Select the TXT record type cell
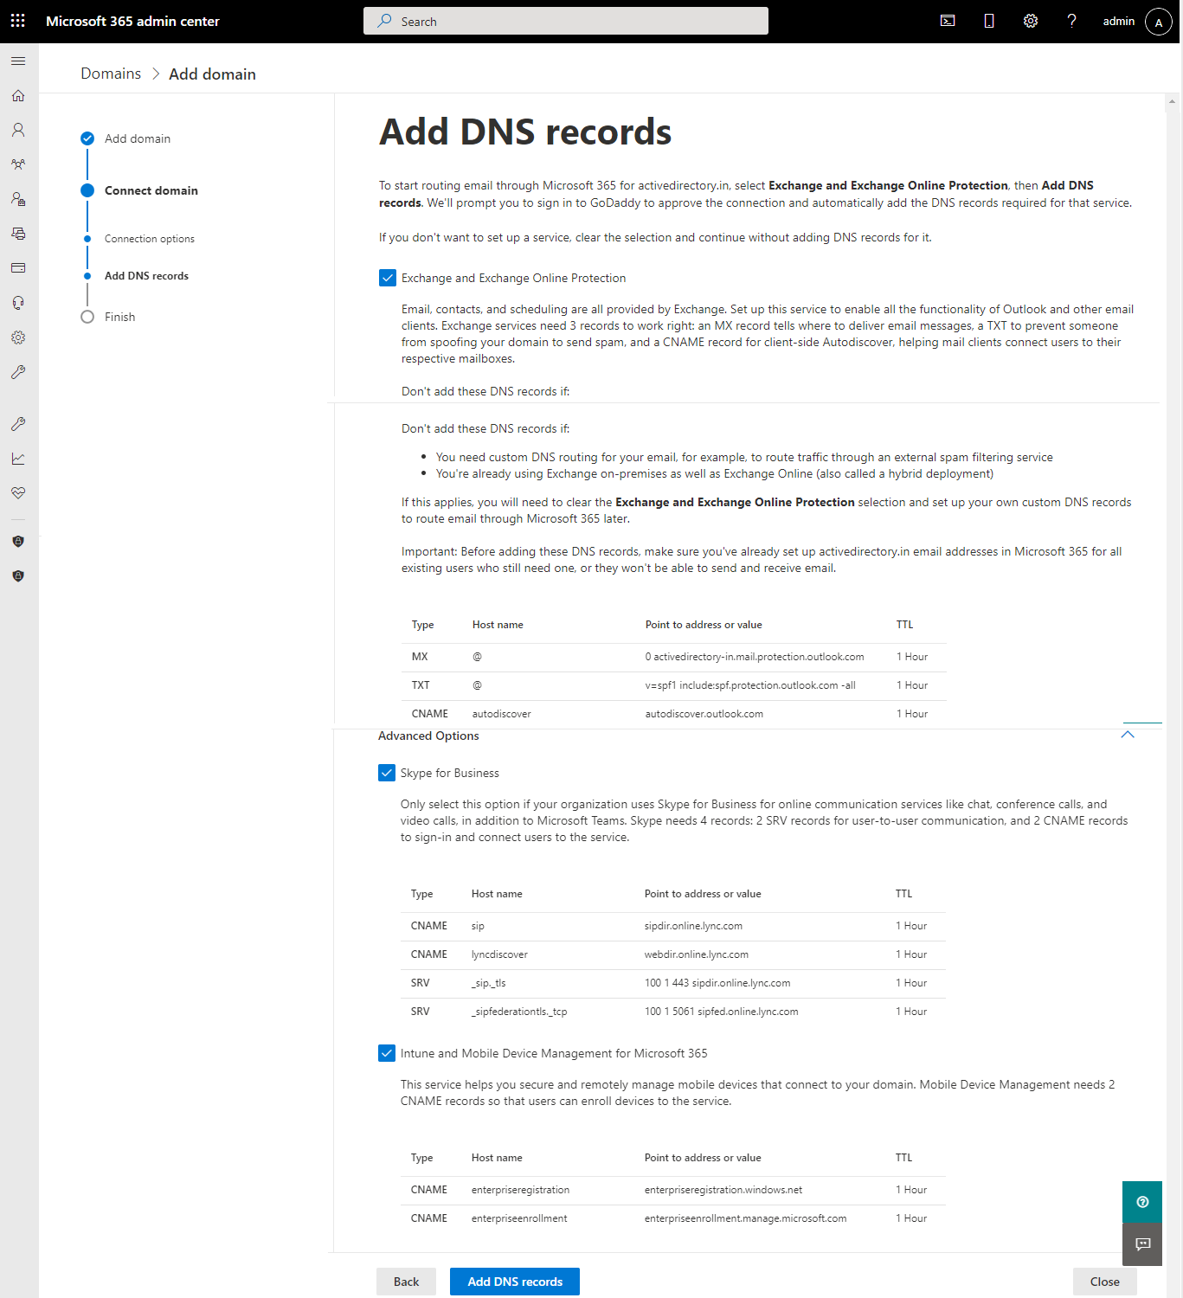Image resolution: width=1183 pixels, height=1298 pixels. (421, 685)
